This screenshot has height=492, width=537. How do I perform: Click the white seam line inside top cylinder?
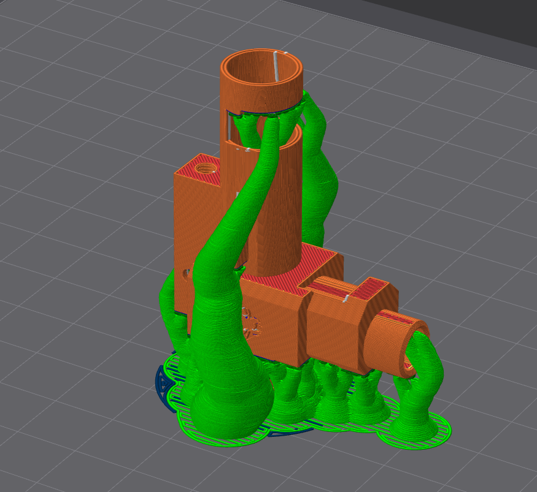pyautogui.click(x=276, y=66)
